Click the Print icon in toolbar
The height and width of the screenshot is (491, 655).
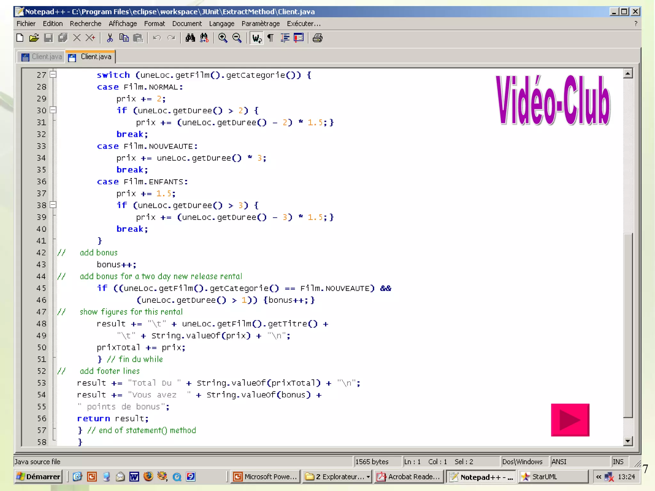point(317,38)
